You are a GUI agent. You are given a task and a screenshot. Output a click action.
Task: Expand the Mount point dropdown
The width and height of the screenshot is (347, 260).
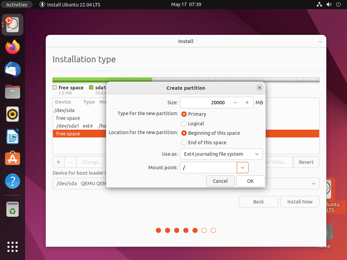pyautogui.click(x=243, y=167)
